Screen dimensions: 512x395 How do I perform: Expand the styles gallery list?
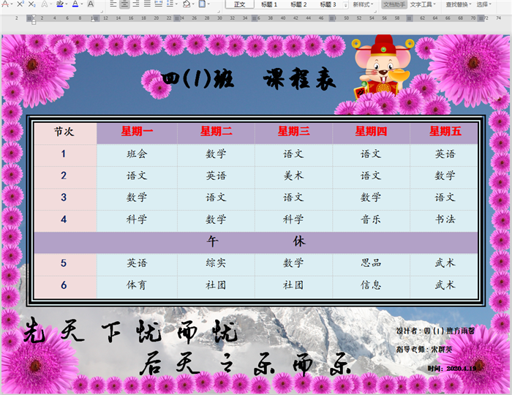click(346, 4)
